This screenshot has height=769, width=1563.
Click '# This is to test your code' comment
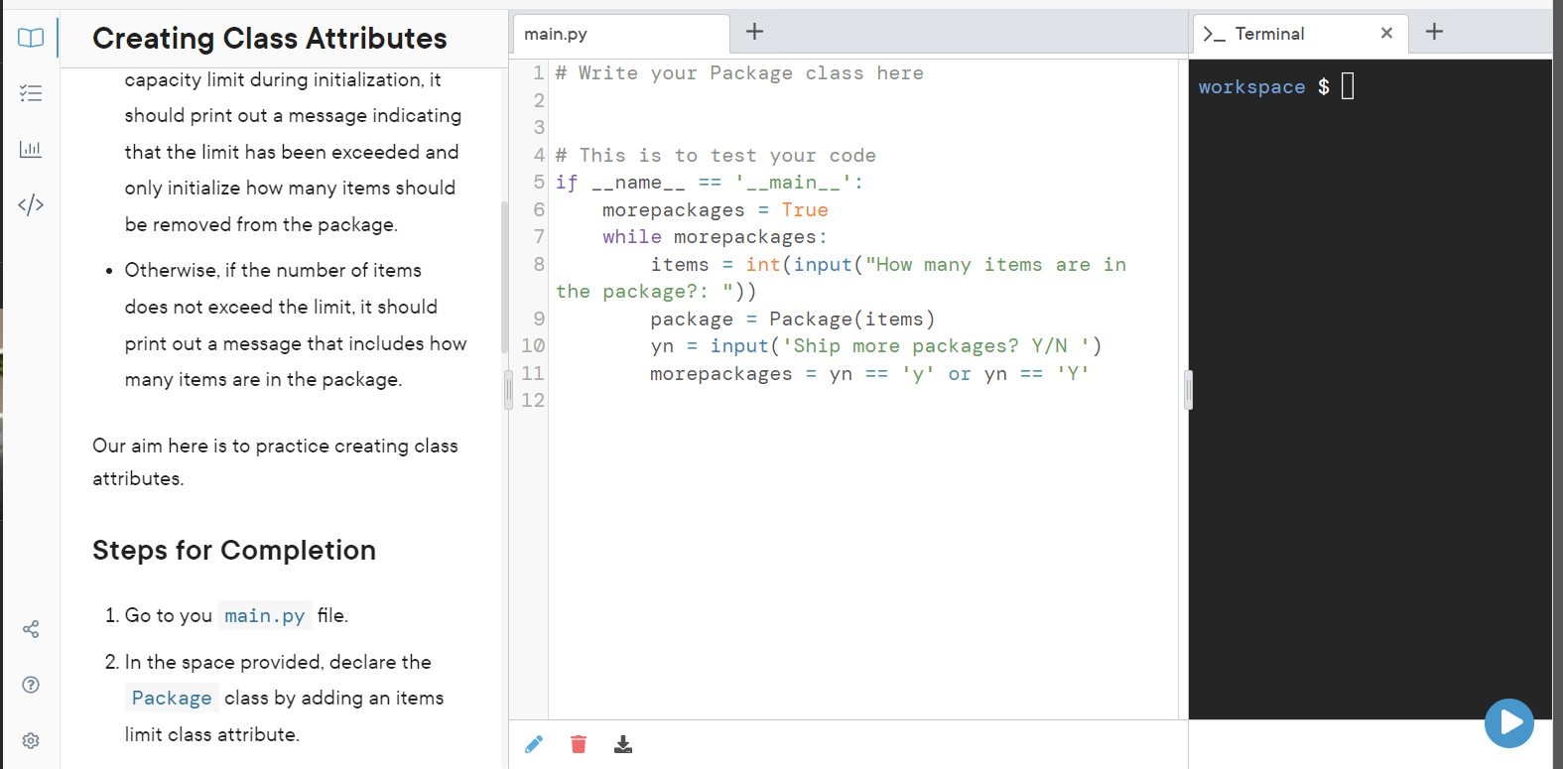(716, 155)
